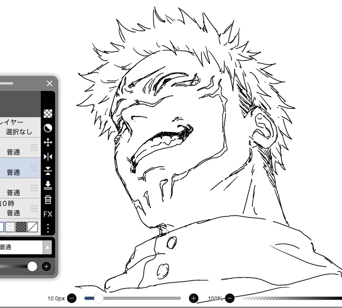Click the layer opacity slider knob
Screen dimensions: 342x308
[32, 266]
